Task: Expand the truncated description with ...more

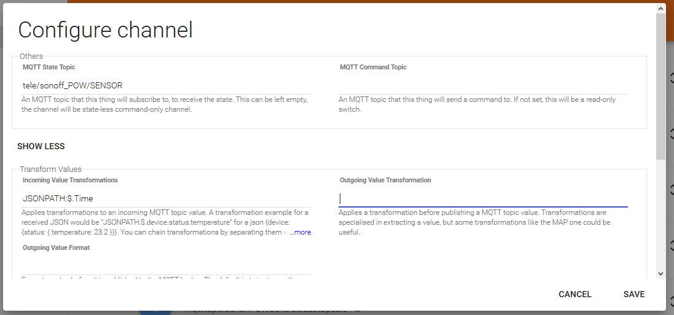Action: coord(300,233)
